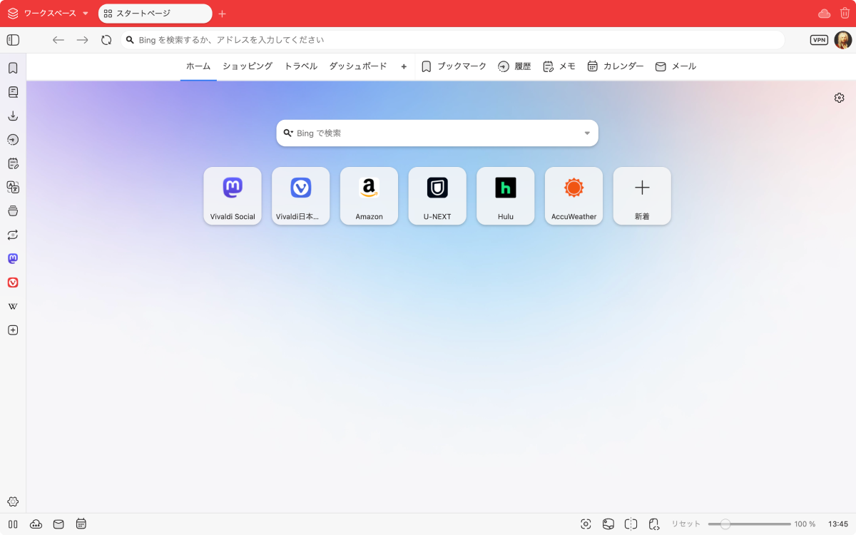Screen dimensions: 856x535
Task: Open the Wikipedia web panel
Action: pyautogui.click(x=13, y=307)
